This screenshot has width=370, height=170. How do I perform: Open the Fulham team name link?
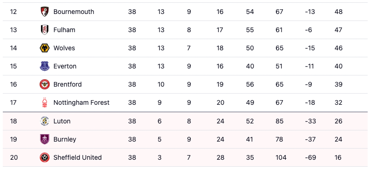[64, 30]
